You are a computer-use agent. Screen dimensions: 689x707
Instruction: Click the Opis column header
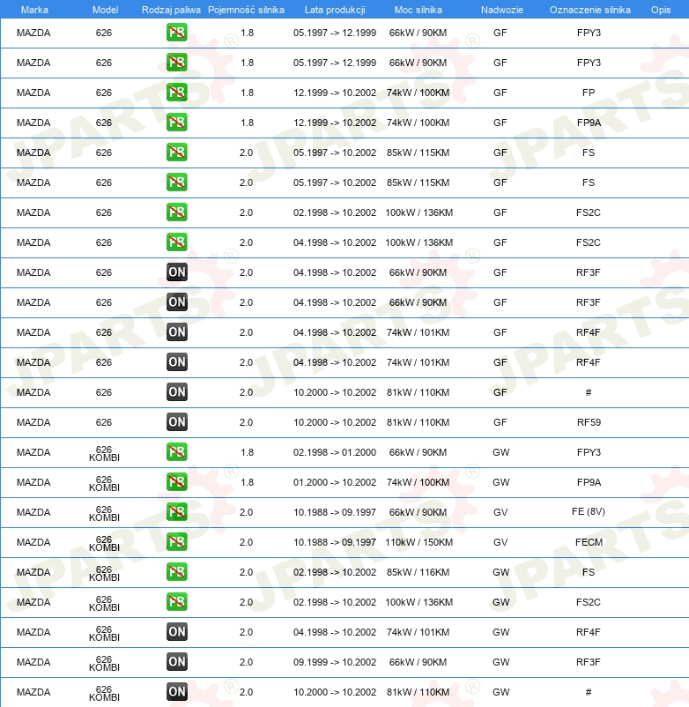(661, 10)
